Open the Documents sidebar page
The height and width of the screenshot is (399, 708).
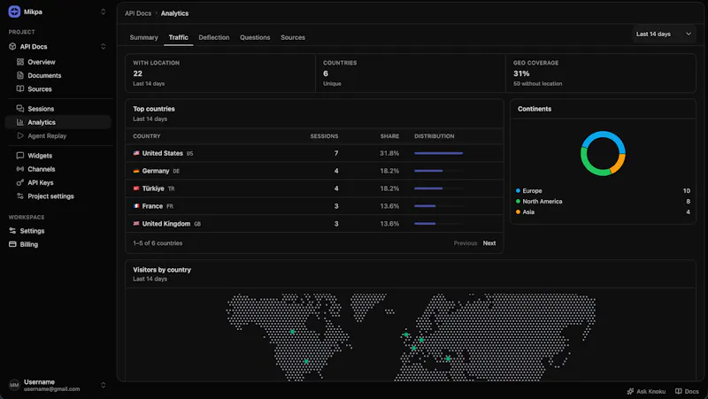58,75
